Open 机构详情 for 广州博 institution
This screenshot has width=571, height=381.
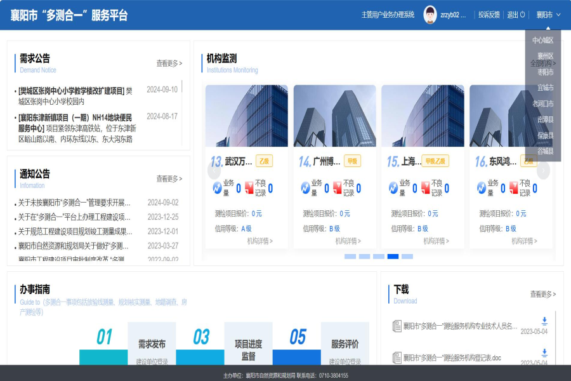point(348,241)
